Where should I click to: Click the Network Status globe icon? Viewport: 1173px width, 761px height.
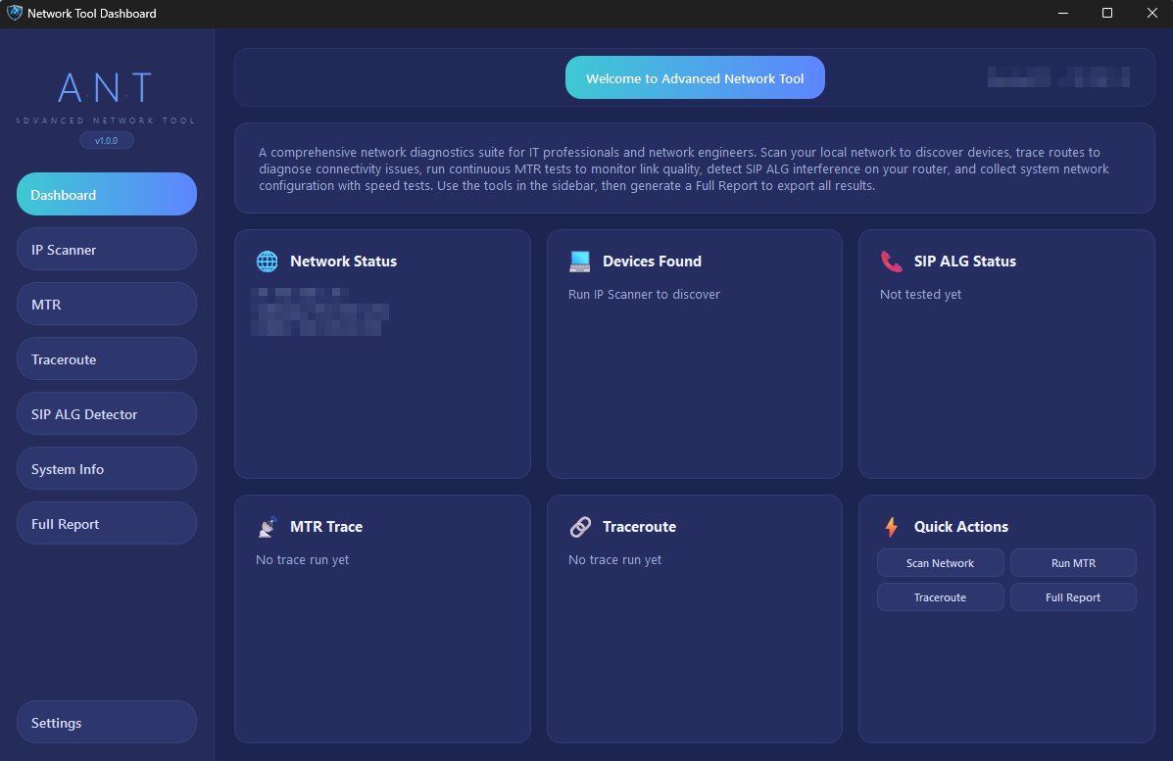tap(267, 261)
